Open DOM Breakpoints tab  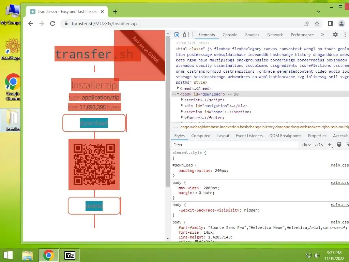pos(285,136)
